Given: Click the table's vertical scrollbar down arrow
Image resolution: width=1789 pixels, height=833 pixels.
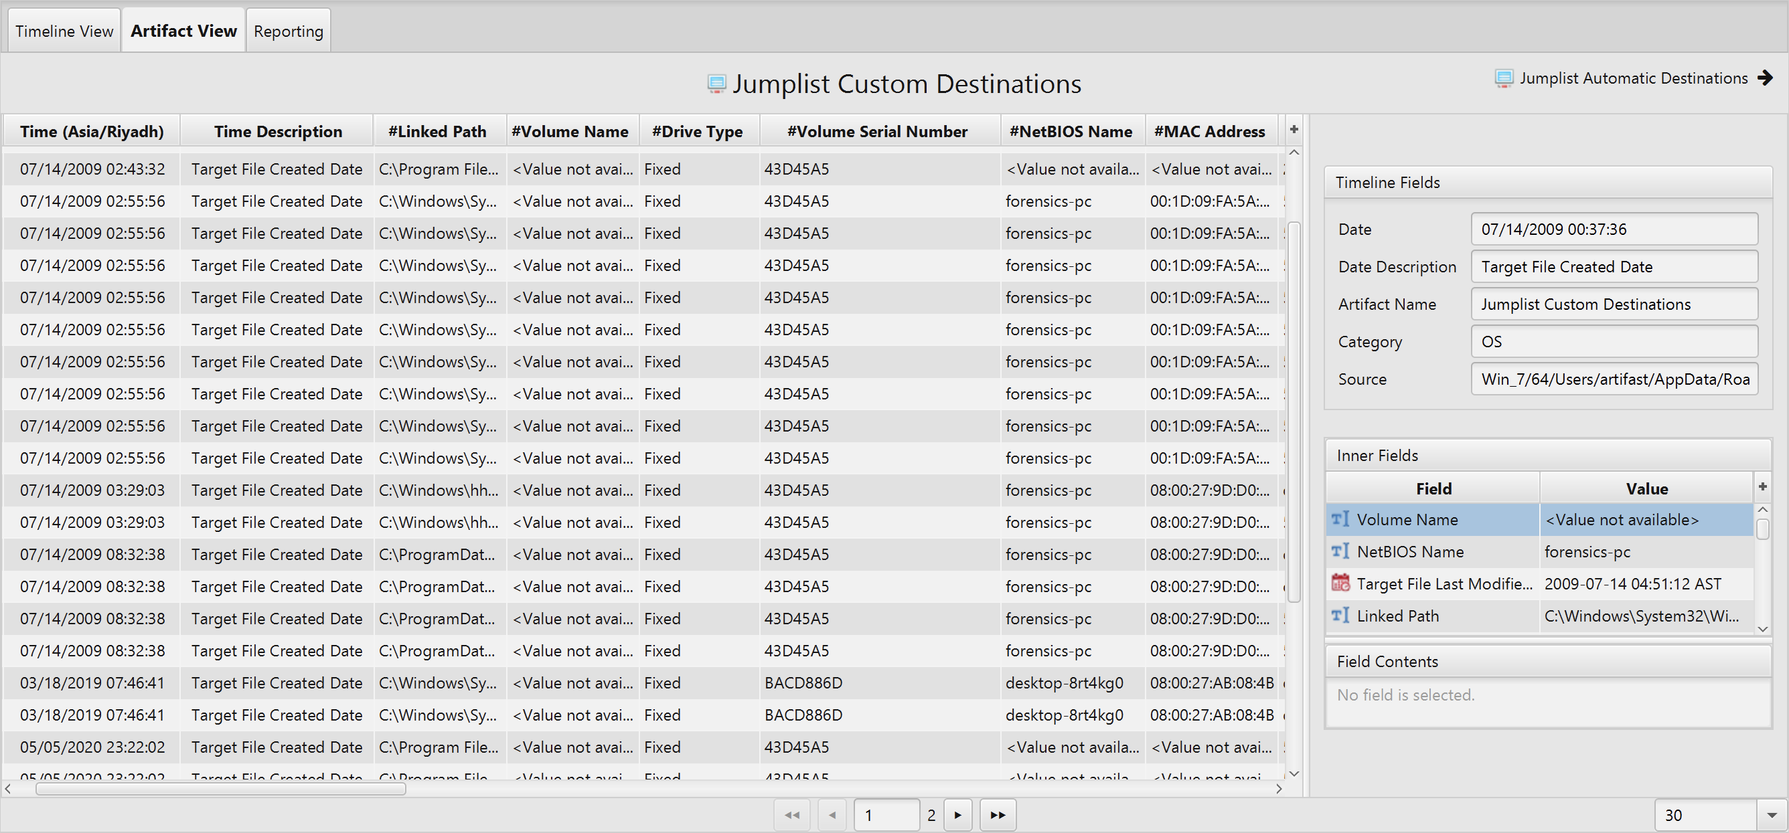Looking at the screenshot, I should tap(1293, 773).
